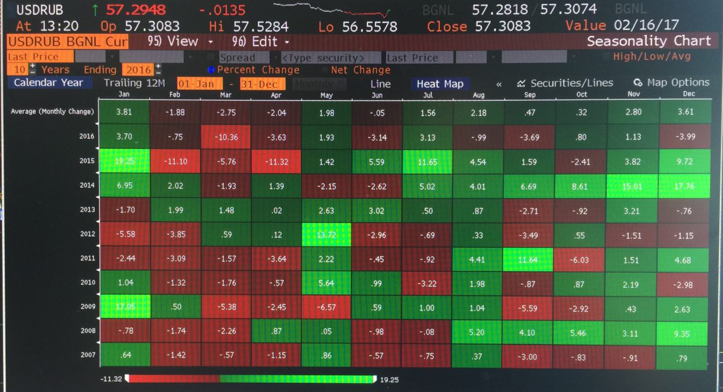
Task: Click the USDRUB ticker in the header
Action: point(40,10)
